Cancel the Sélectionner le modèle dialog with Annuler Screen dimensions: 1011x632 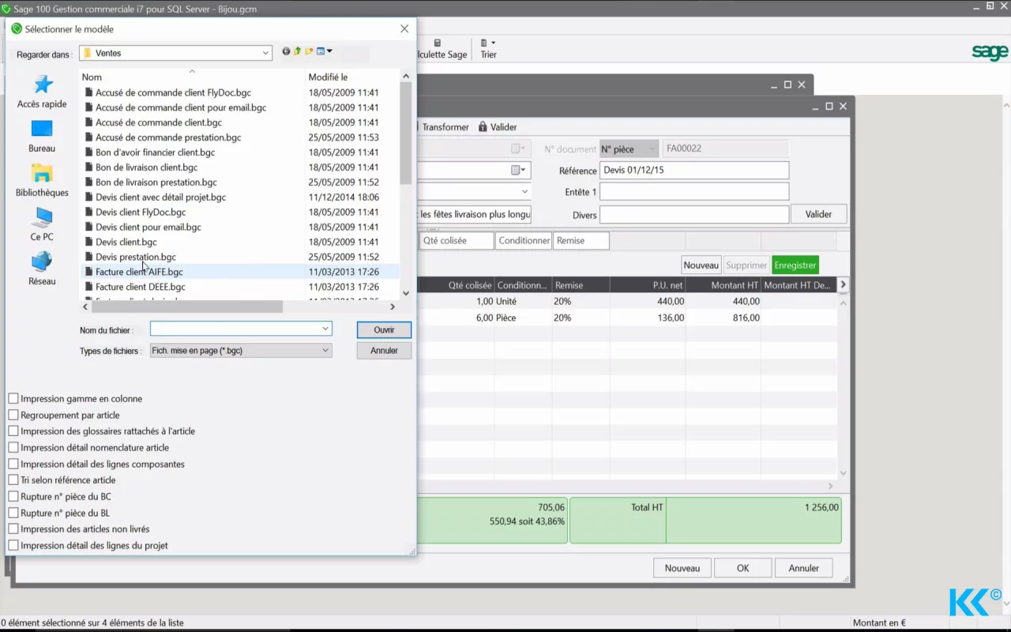[x=384, y=350]
